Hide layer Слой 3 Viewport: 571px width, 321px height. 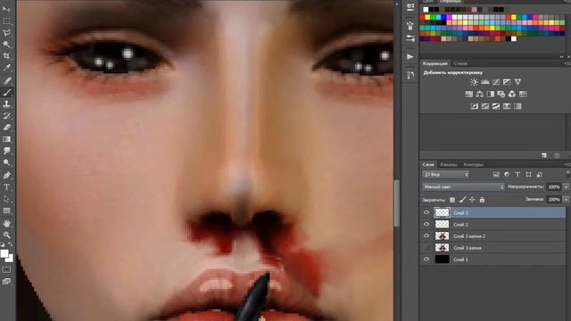(426, 212)
